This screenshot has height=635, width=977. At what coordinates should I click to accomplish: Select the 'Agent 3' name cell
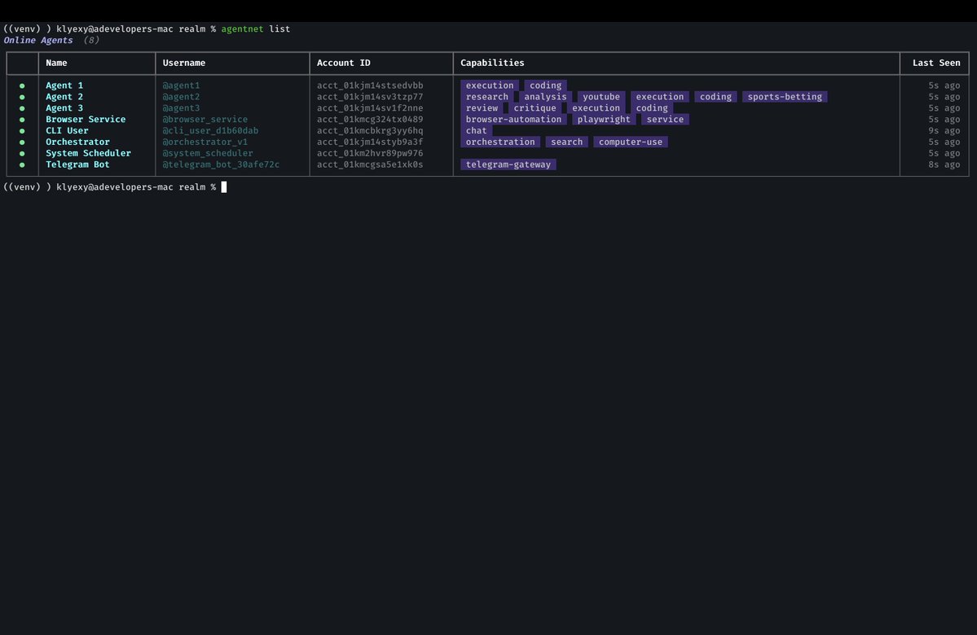[x=64, y=107]
